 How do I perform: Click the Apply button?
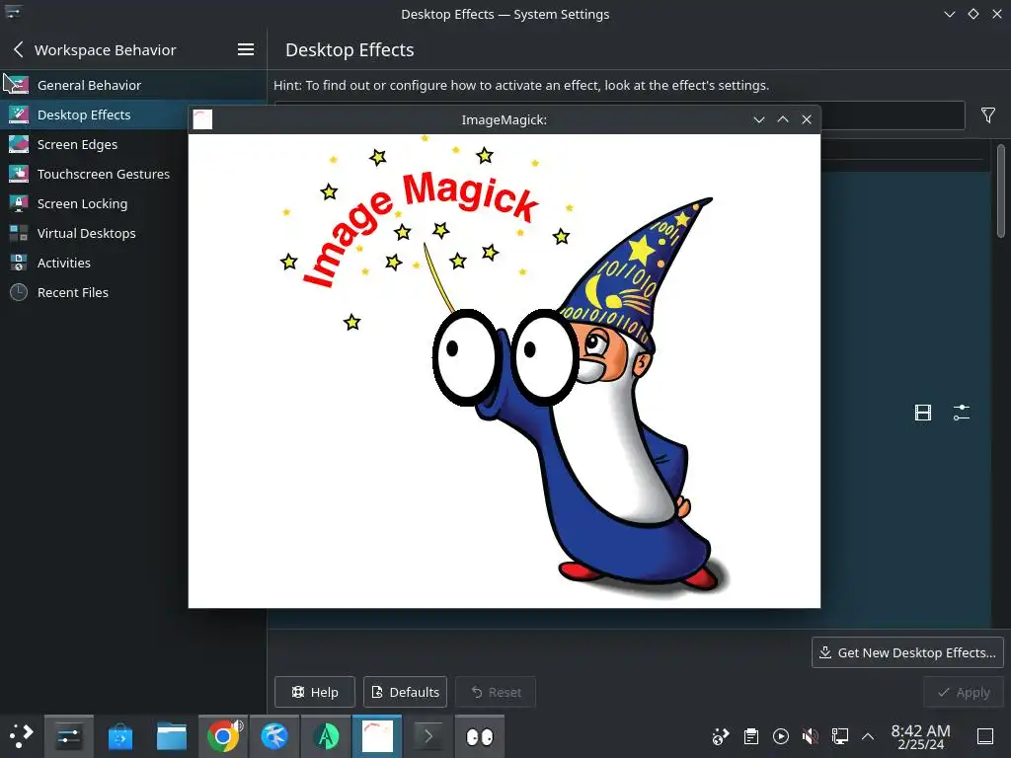(964, 692)
